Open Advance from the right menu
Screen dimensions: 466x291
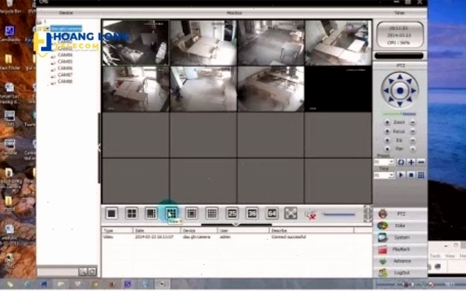pos(400,261)
